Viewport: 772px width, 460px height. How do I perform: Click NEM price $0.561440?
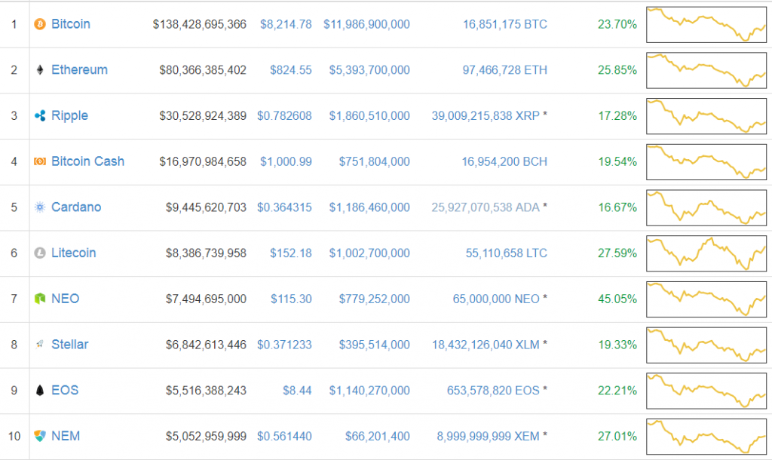click(284, 437)
